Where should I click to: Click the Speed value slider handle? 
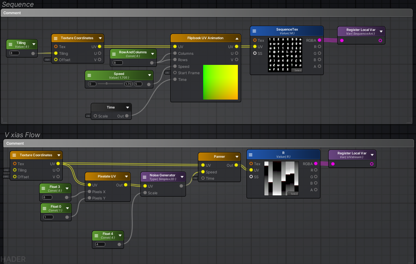pyautogui.click(x=107, y=84)
